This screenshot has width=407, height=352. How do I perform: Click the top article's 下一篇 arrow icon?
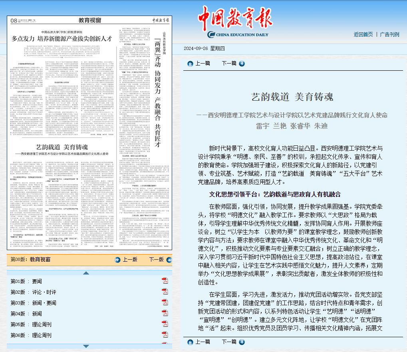point(242,63)
